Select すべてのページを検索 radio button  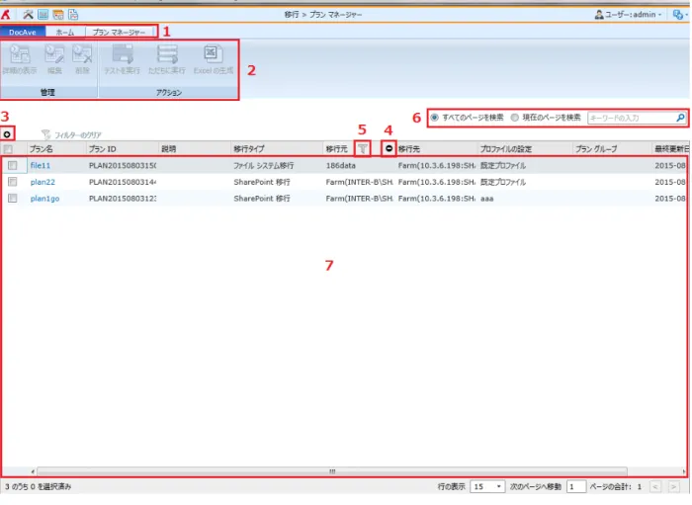(434, 118)
